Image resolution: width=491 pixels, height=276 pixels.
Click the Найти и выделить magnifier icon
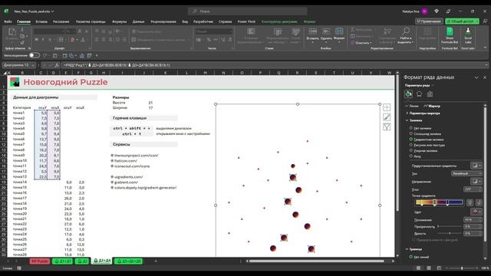[x=406, y=31]
